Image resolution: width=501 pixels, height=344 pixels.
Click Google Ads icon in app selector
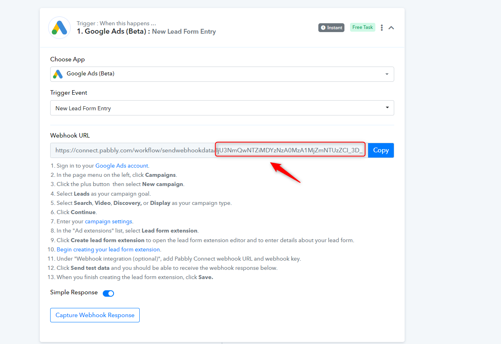(x=58, y=74)
